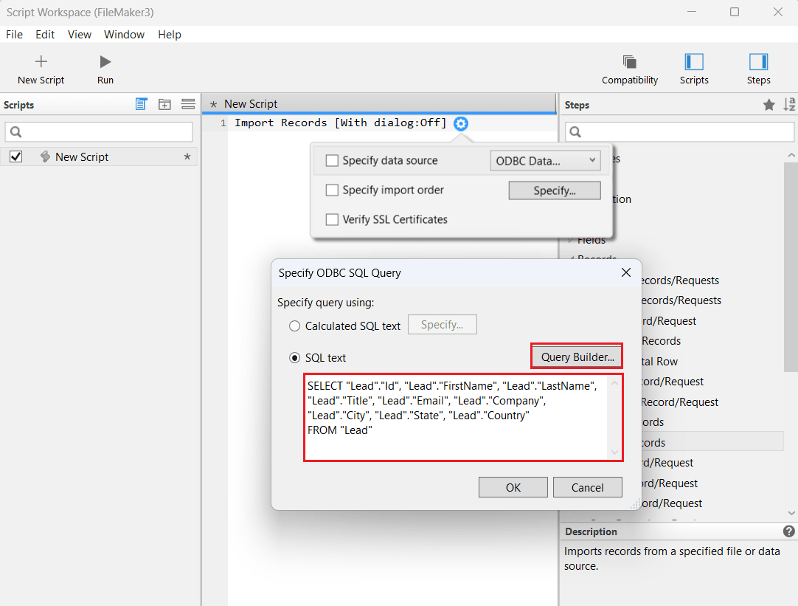This screenshot has width=798, height=606.
Task: Toggle the Scripts pane icon
Action: tap(693, 62)
